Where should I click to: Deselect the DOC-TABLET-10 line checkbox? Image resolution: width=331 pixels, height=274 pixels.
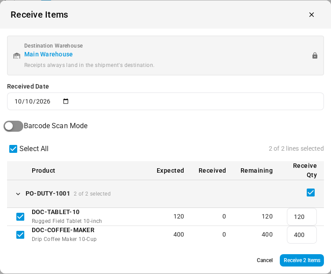(x=20, y=217)
